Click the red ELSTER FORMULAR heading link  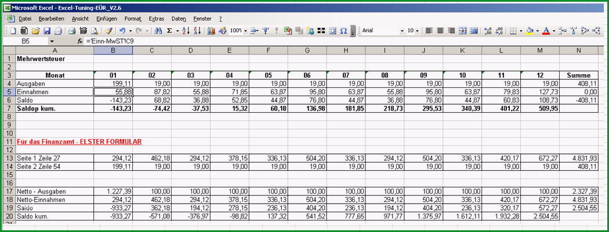(79, 142)
